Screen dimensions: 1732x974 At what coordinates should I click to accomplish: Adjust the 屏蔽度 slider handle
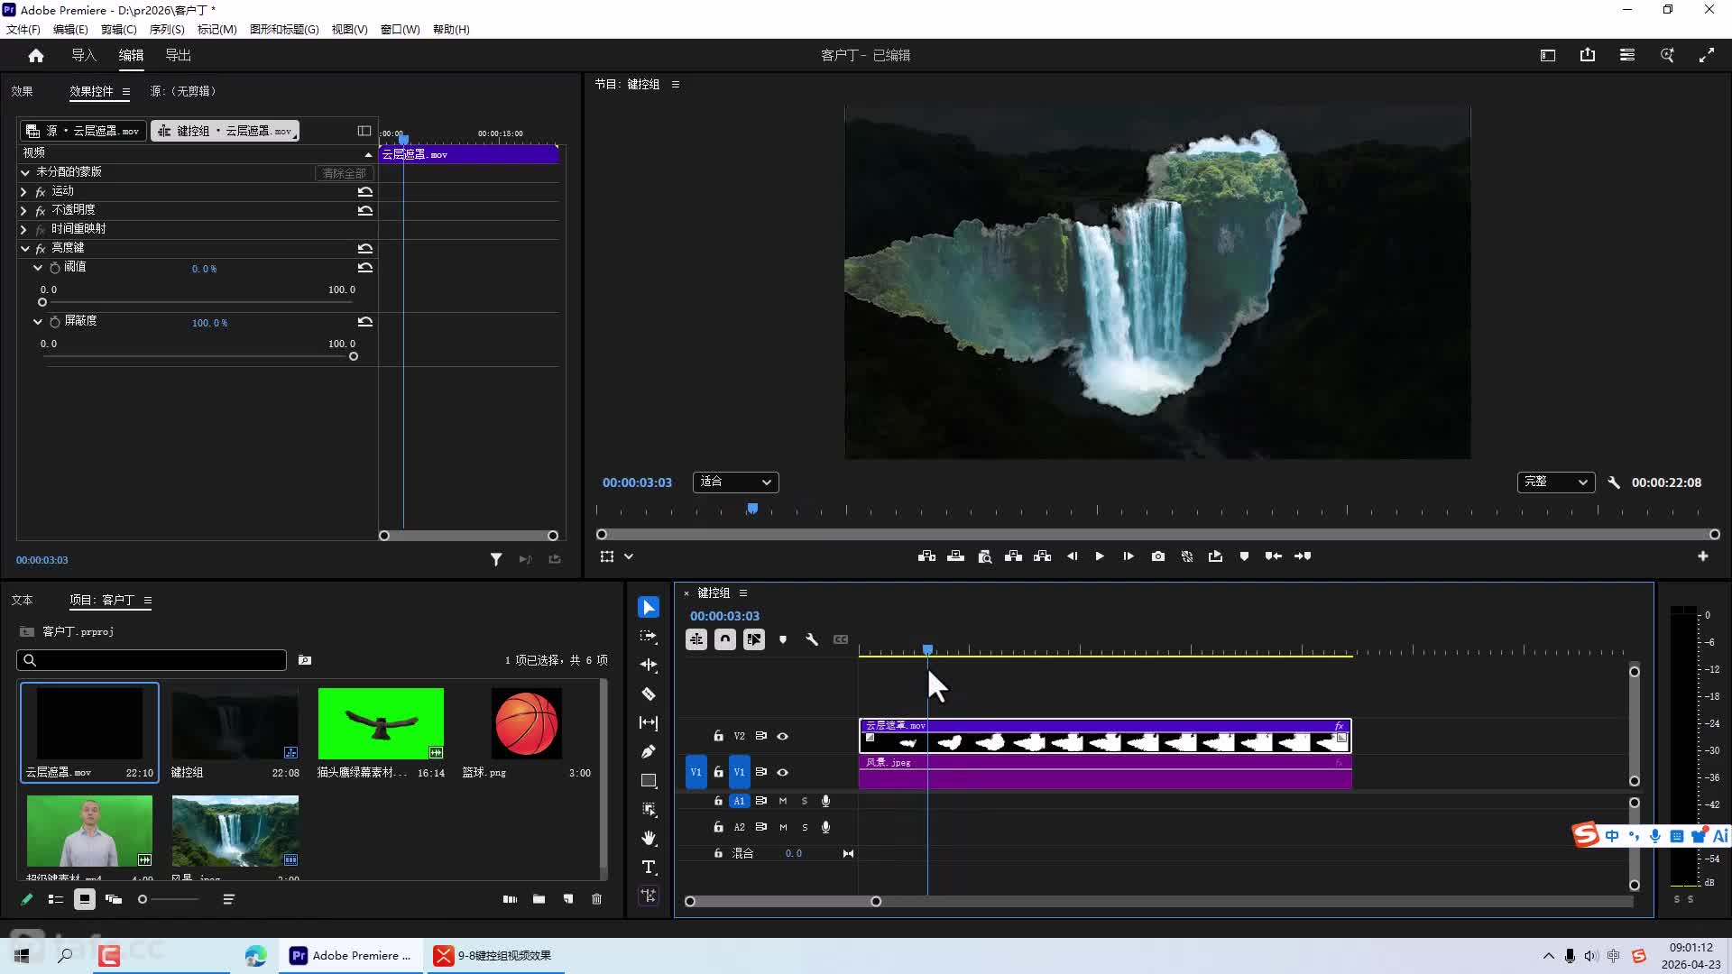[x=354, y=356]
